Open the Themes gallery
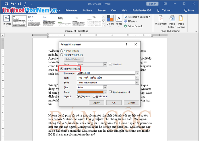Screen dimensions: 199x141 pyautogui.click(x=7, y=21)
